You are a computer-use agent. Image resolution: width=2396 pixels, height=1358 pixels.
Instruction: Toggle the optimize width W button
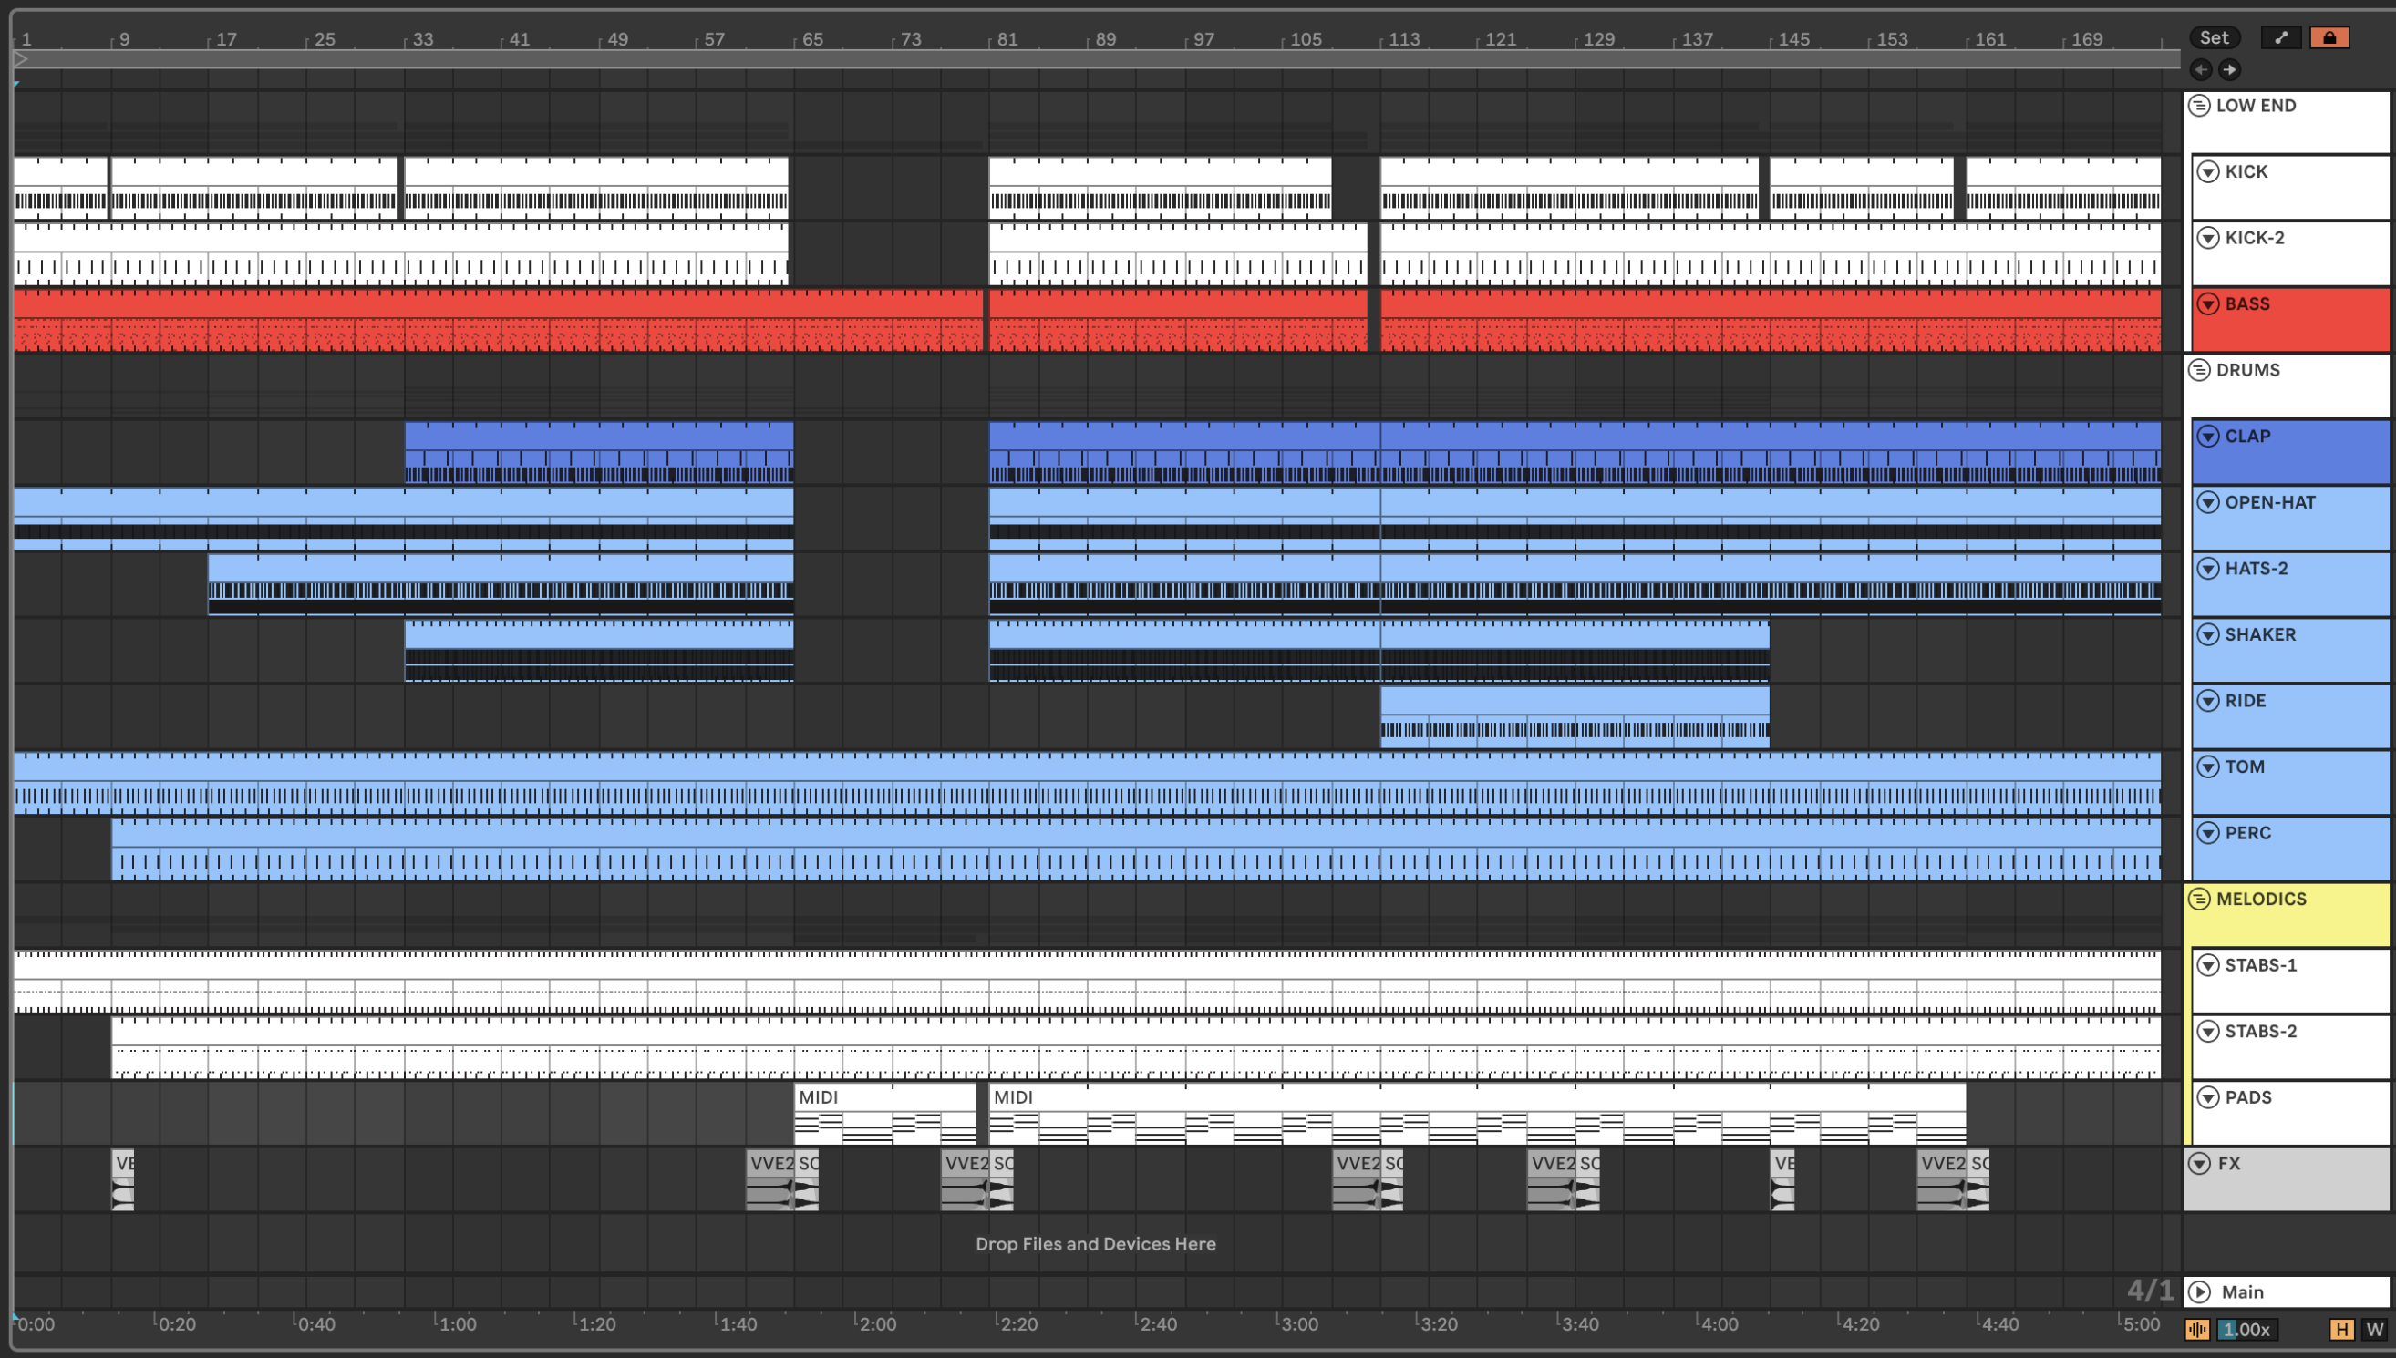tap(2373, 1329)
